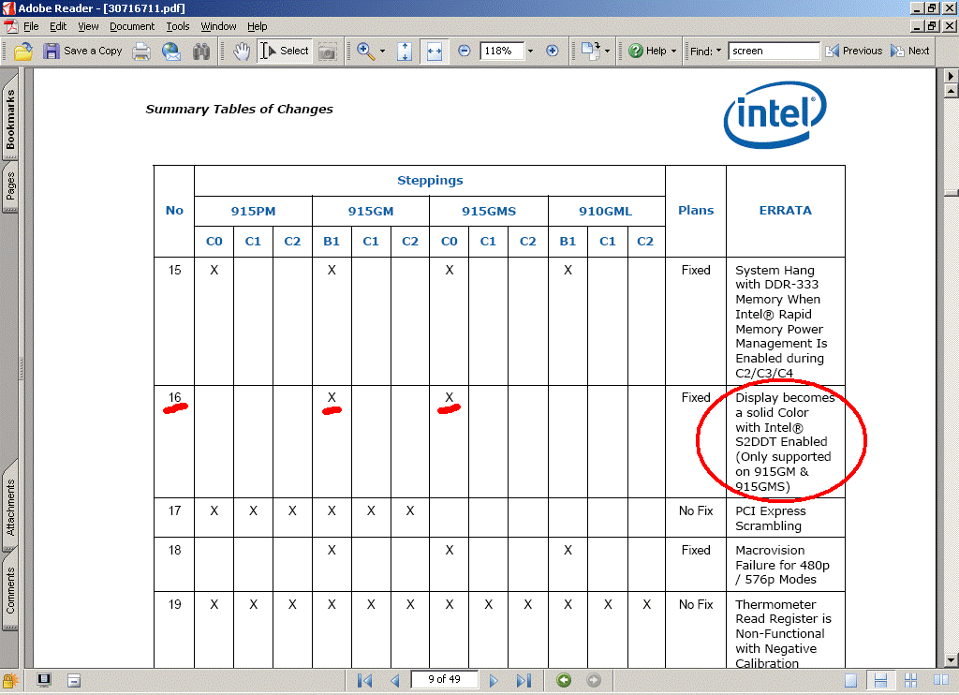Click the Save a Copy floppy icon
The image size is (959, 695).
tap(52, 52)
